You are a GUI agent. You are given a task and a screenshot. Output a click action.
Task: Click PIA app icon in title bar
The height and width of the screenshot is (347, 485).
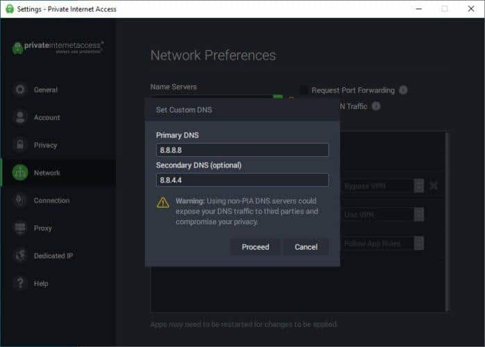(10, 9)
